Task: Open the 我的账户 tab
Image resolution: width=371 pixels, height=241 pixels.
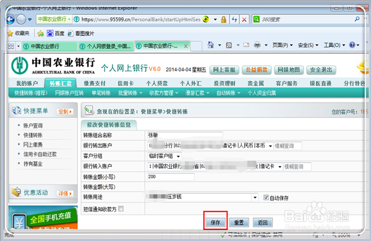Action: (x=27, y=83)
